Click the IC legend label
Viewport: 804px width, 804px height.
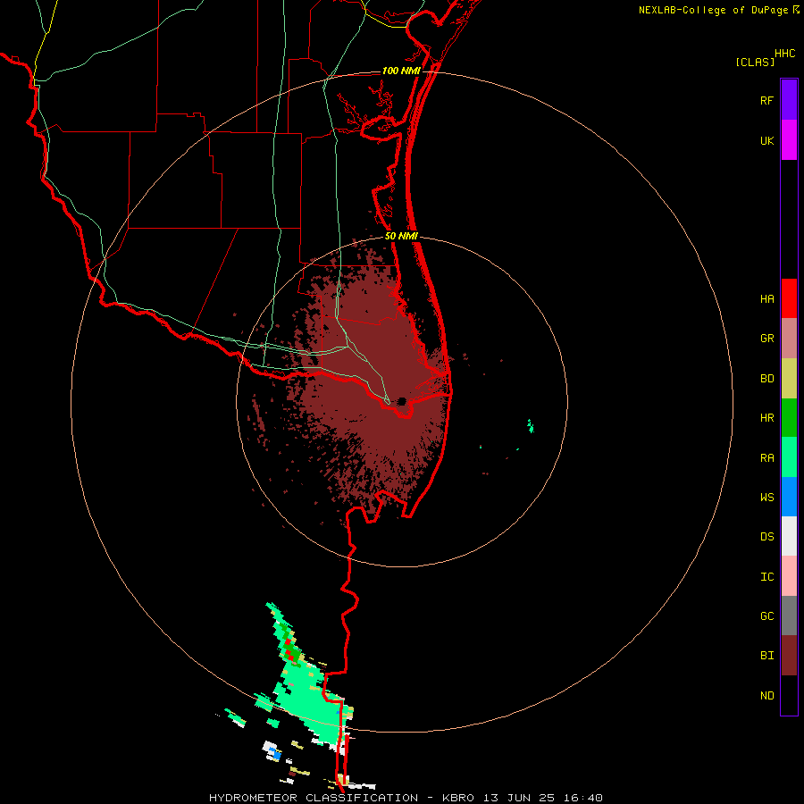[766, 577]
